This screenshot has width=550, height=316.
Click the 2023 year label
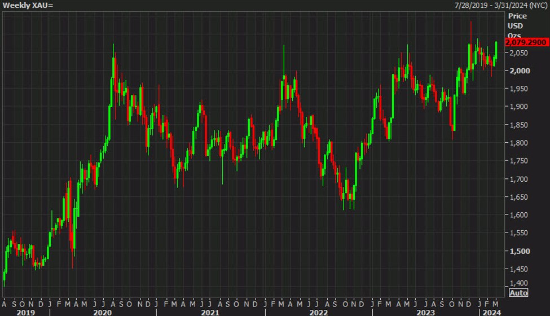pos(424,311)
